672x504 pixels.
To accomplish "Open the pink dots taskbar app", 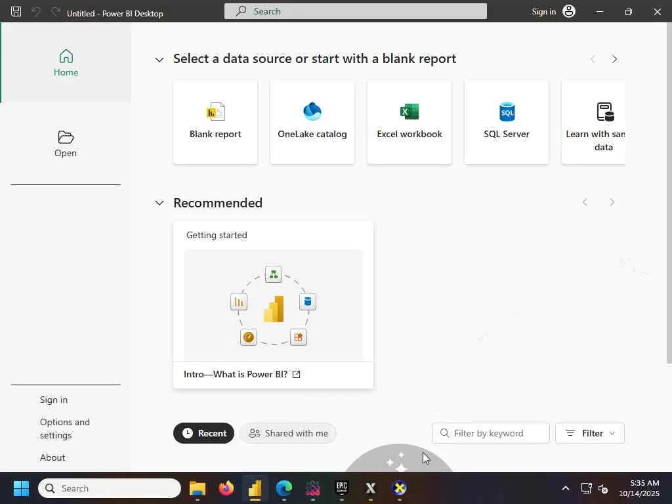I will [x=313, y=488].
